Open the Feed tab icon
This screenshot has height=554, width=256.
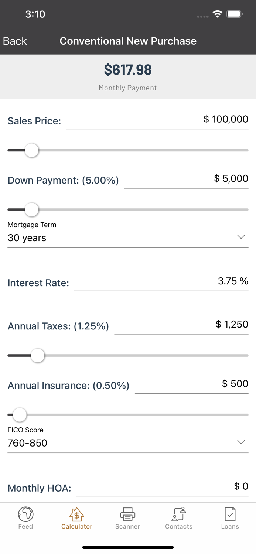25,513
